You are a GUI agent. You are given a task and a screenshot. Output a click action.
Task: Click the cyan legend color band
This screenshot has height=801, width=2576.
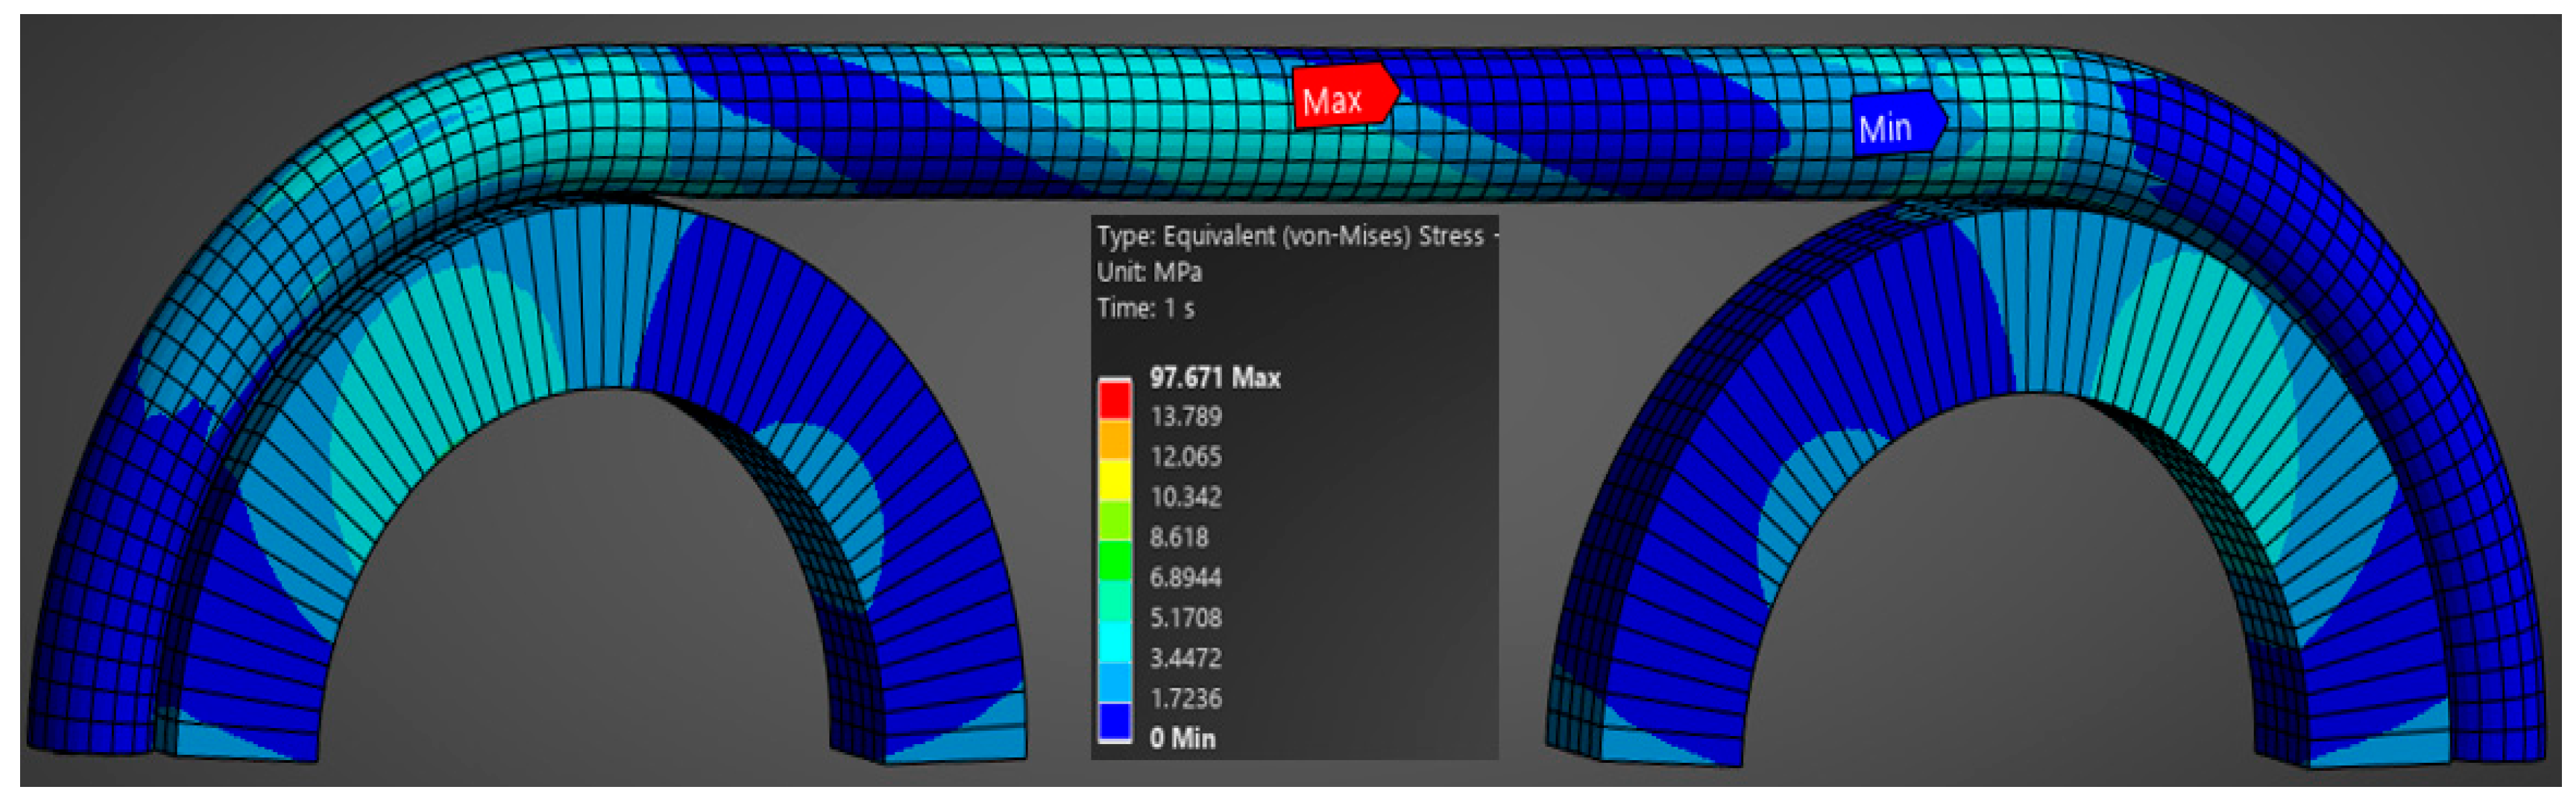[x=1114, y=642]
